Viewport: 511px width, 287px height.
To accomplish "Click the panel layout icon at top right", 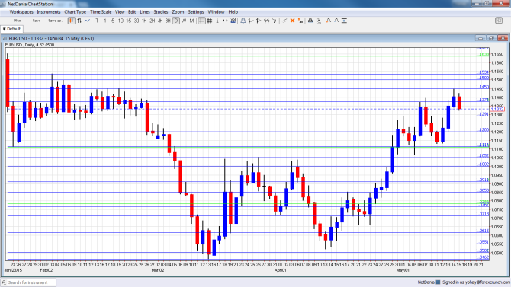I will (x=499, y=21).
